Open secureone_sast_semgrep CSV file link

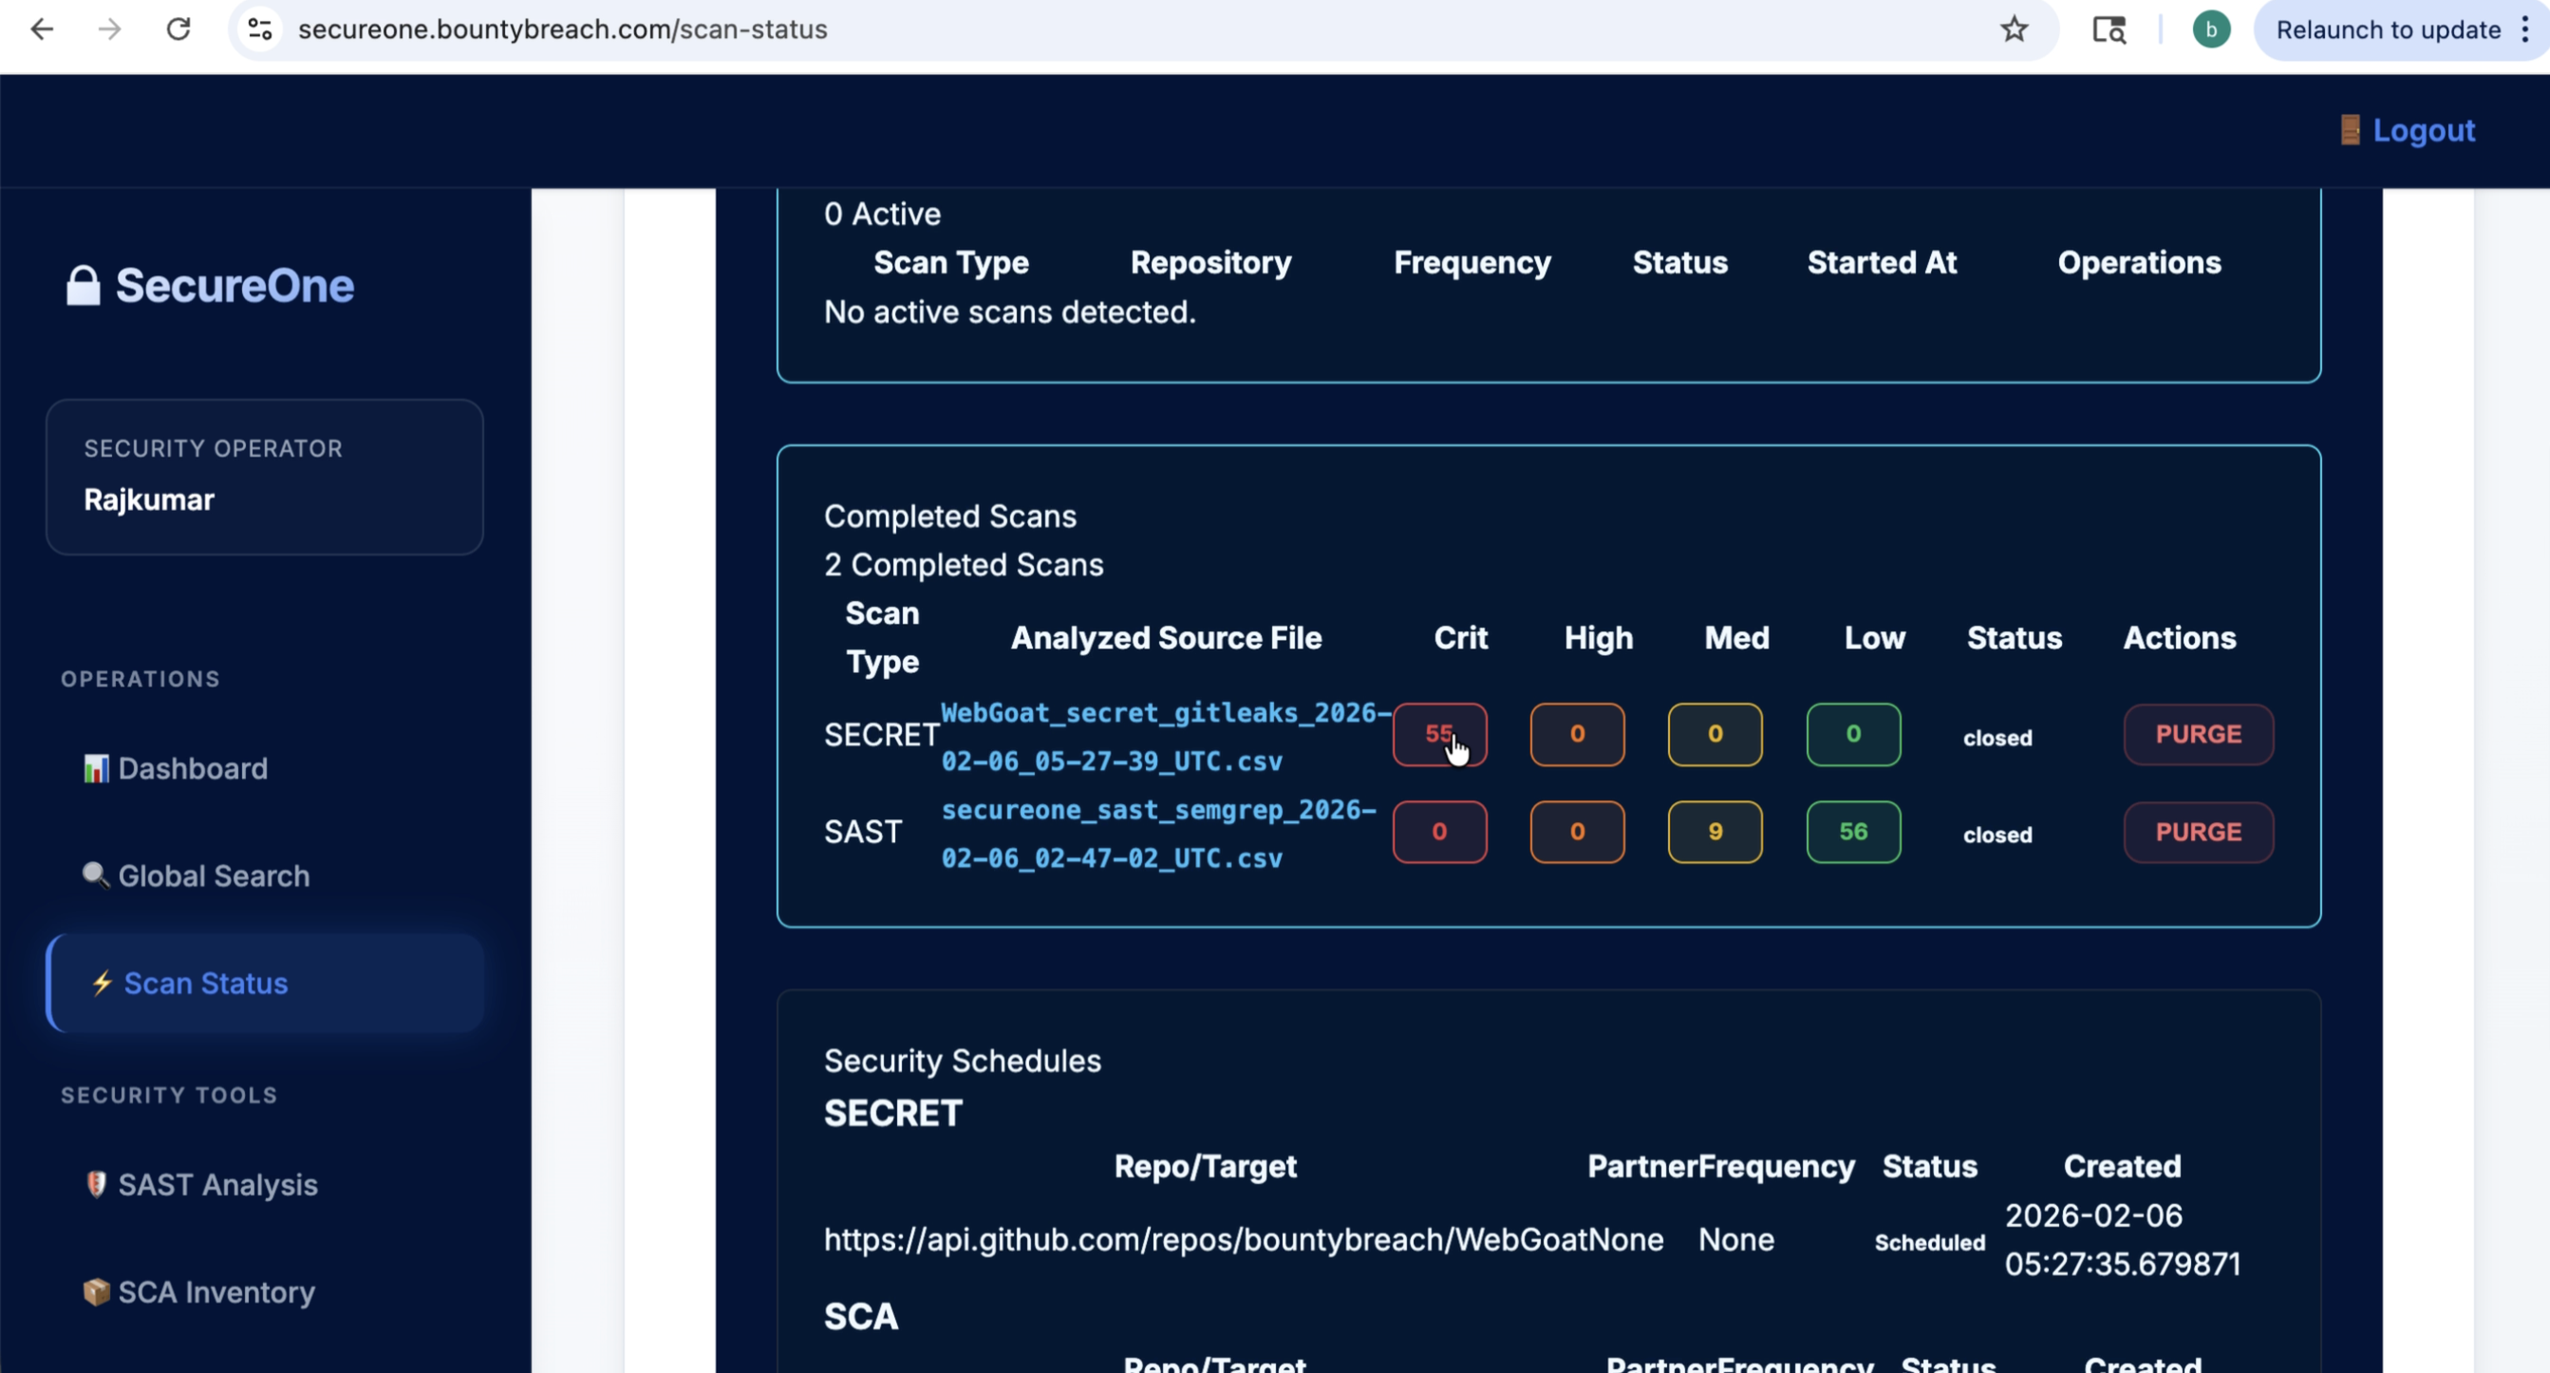[1158, 834]
